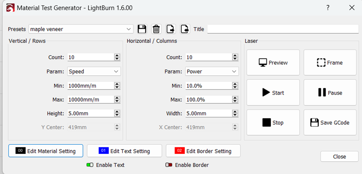The image size is (362, 174).
Task: Toggle the Enable Border switch
Action: [169, 165]
